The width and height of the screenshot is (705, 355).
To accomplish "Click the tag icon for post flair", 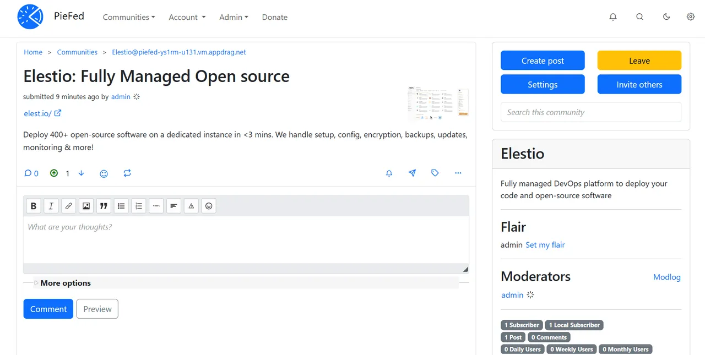I will point(435,173).
